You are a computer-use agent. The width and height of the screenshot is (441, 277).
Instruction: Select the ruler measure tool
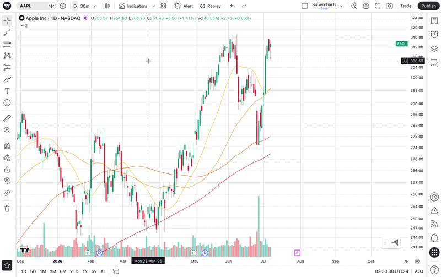click(x=7, y=118)
